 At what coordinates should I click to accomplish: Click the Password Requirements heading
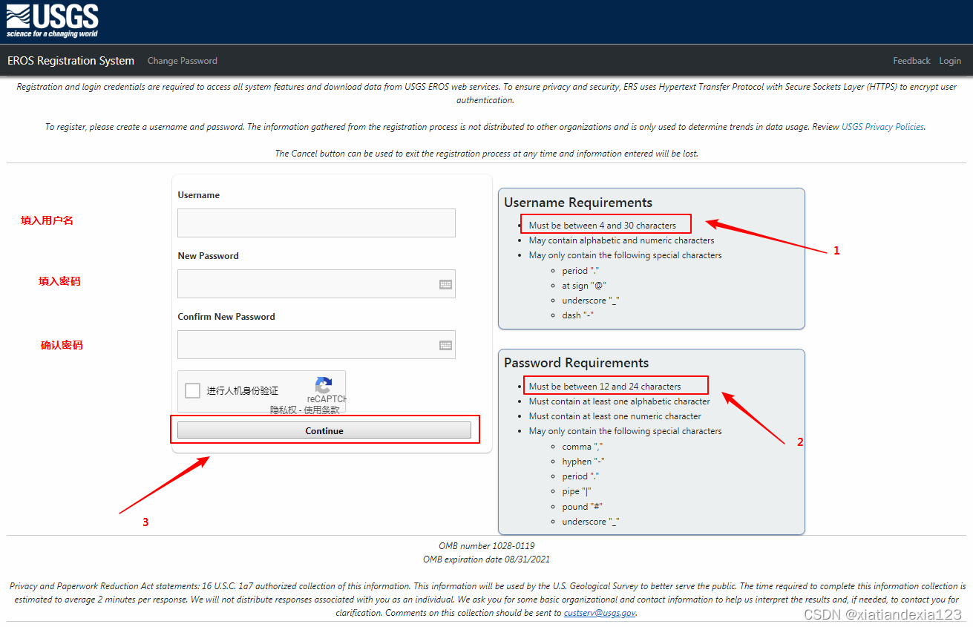577,363
